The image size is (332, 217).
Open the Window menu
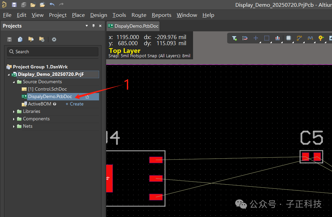[x=187, y=15]
